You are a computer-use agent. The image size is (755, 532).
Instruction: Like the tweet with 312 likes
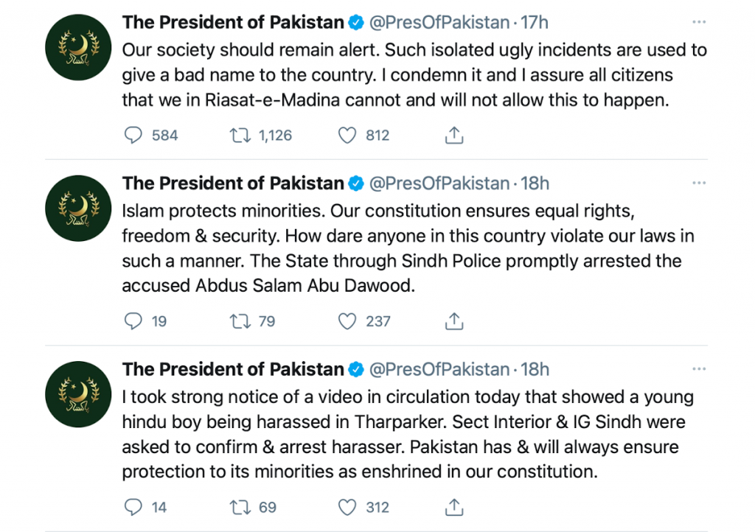point(347,506)
